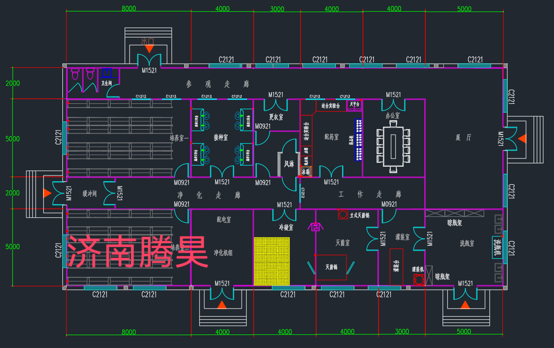Select the 洗瓶室 room label
554x348 pixels.
pos(467,243)
